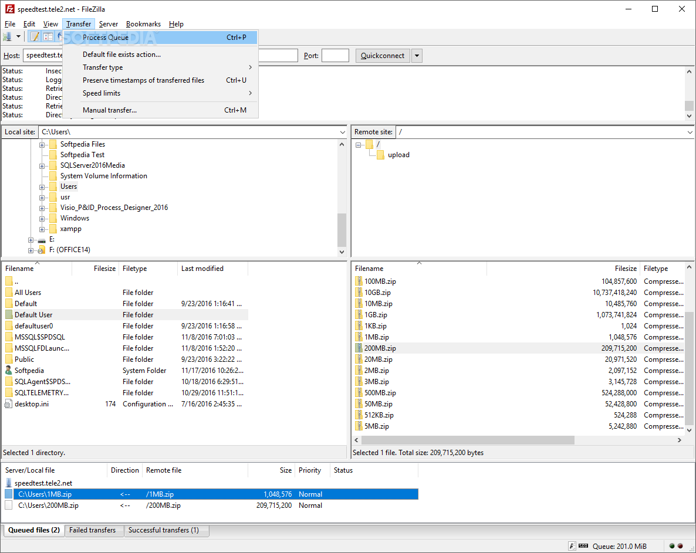
Task: Open the Site Manager dropdown arrow
Action: (x=18, y=37)
